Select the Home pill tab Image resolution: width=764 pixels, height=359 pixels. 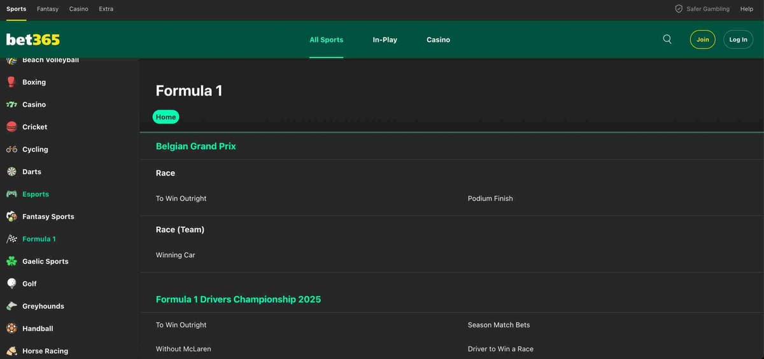(166, 117)
